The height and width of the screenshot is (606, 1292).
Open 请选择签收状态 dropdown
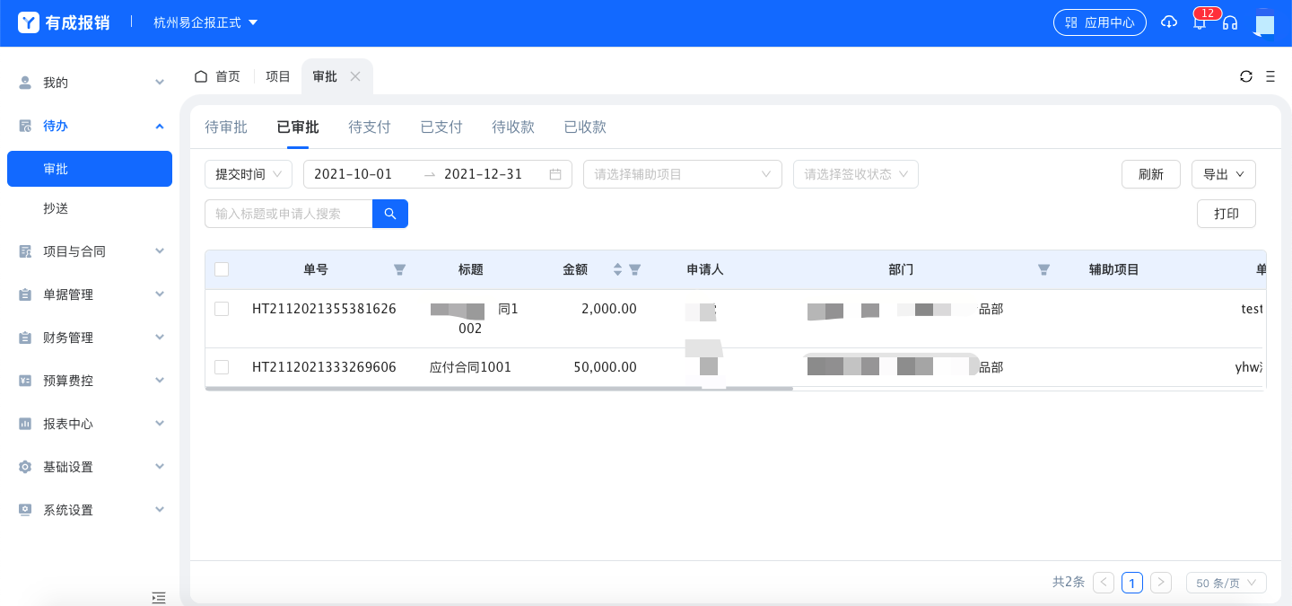click(x=856, y=174)
